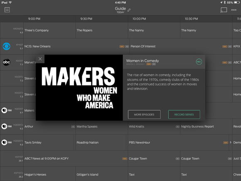Select PBS NewsHour program
The height and width of the screenshot is (181, 241).
coord(178,143)
